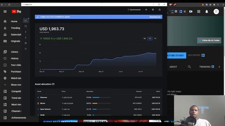Open the Ethereum asset row
The image size is (225, 126).
coord(98,97)
